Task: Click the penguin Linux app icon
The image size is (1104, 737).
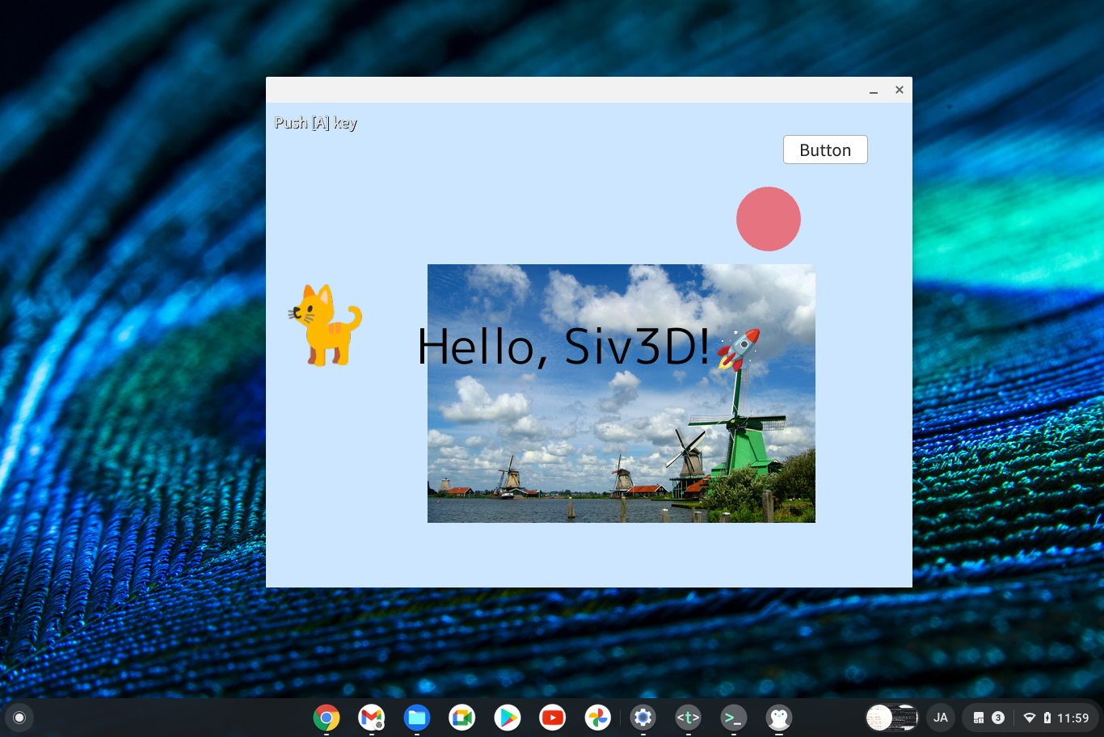Action: [x=779, y=718]
